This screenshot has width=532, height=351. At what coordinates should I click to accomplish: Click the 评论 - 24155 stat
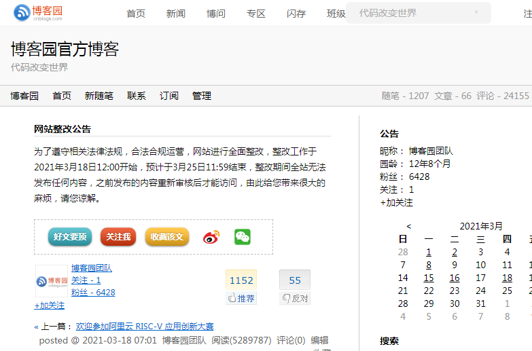503,96
